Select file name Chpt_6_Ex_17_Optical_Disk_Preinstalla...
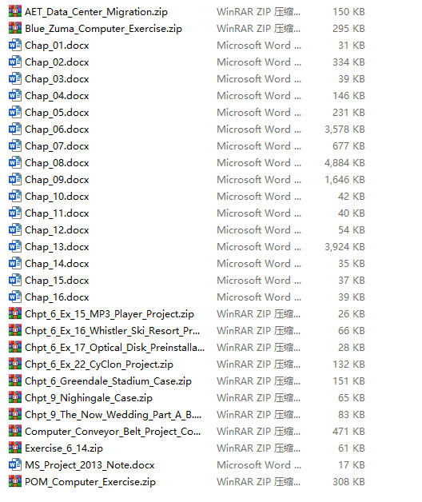The height and width of the screenshot is (502, 422). 114,348
